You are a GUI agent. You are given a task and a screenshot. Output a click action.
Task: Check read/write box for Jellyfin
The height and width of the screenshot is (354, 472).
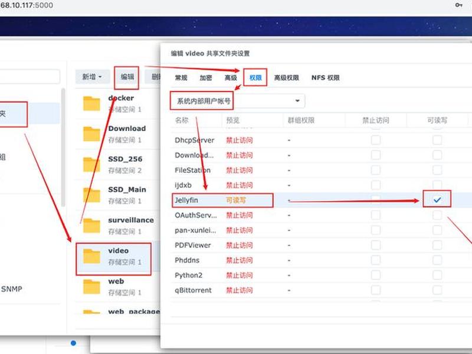(437, 199)
